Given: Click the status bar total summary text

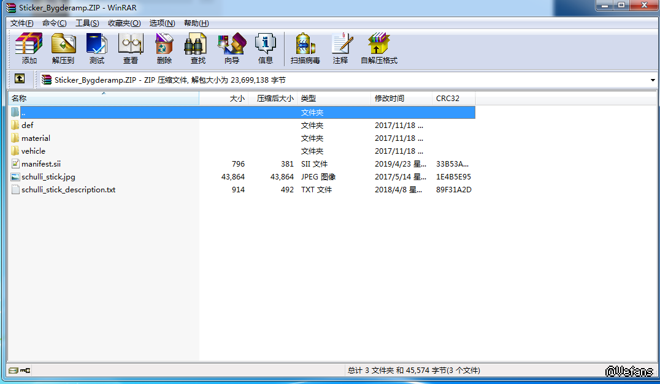Looking at the screenshot, I should pyautogui.click(x=414, y=370).
